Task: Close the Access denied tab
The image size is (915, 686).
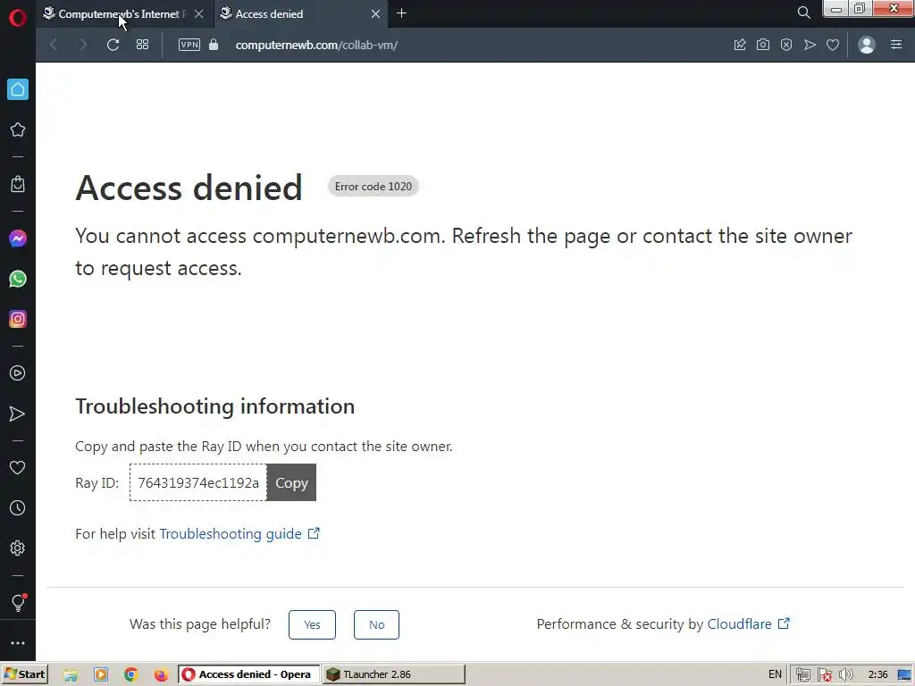Action: pos(376,13)
